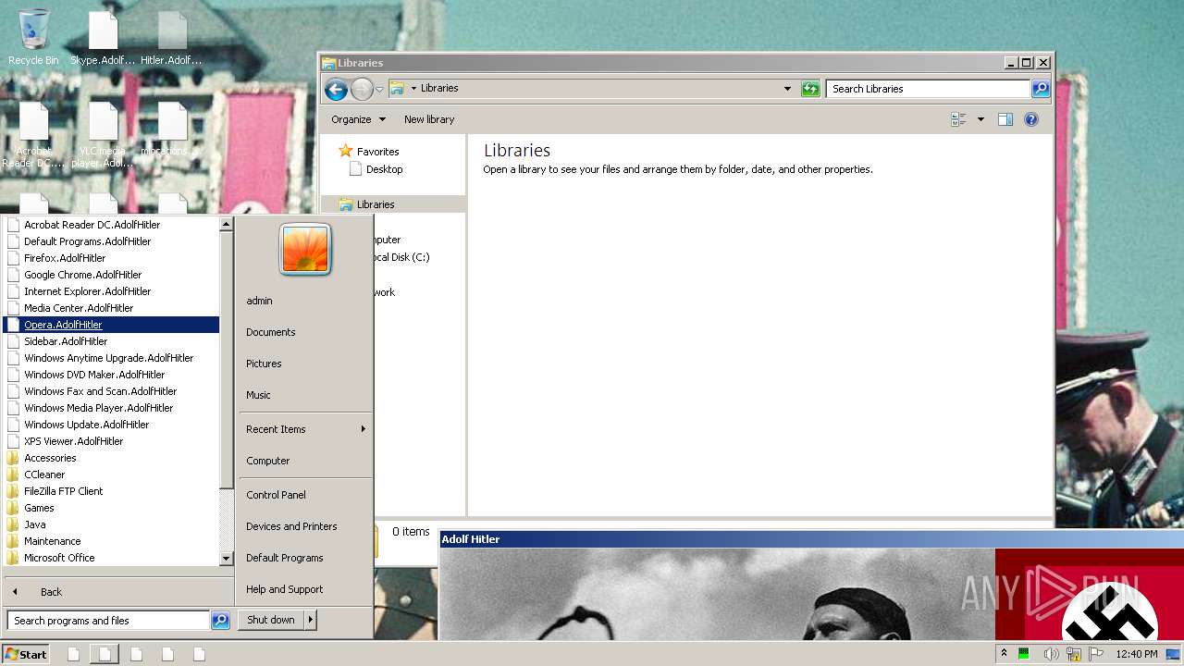
Task: Expand the Organize dropdown
Action: (x=358, y=119)
